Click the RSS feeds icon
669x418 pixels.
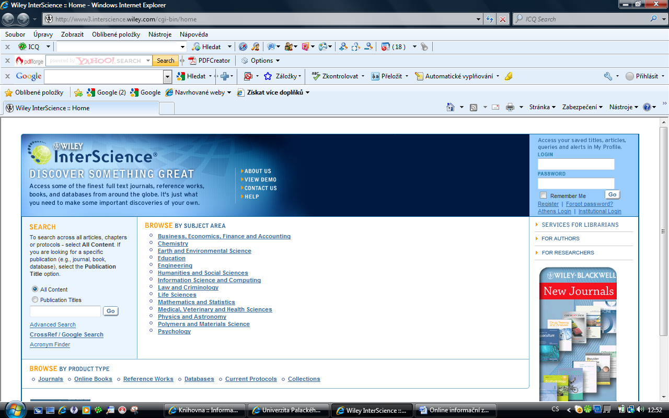(474, 107)
